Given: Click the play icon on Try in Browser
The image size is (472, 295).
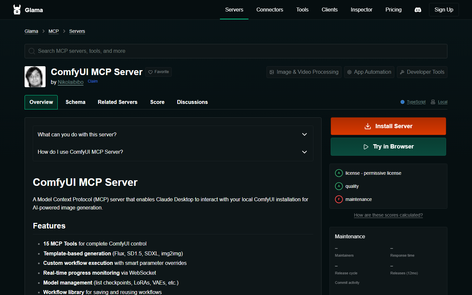Looking at the screenshot, I should 366,147.
